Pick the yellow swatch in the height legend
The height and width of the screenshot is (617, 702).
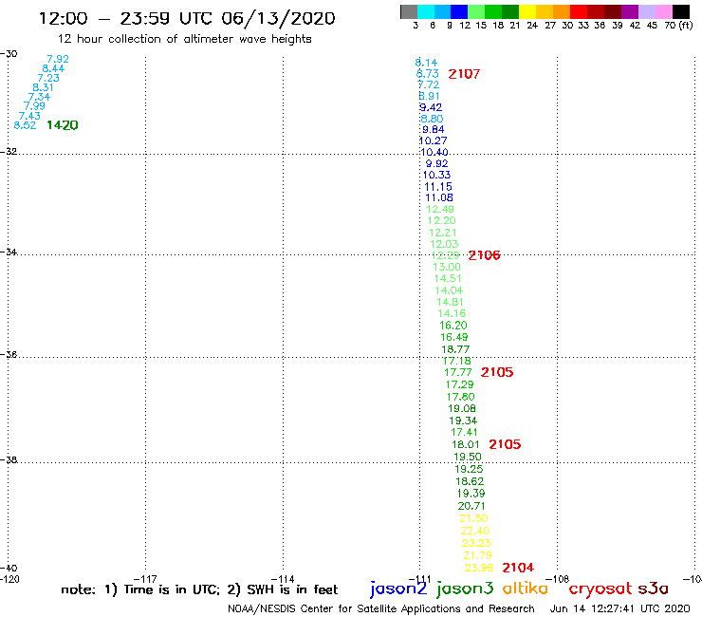pos(527,11)
